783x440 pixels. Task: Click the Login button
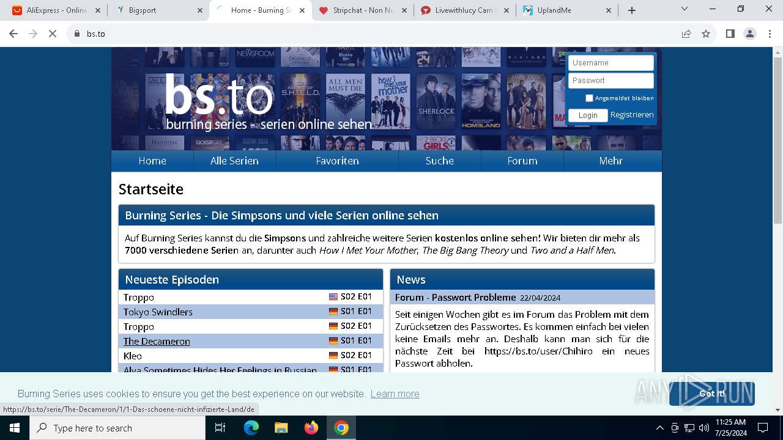tap(588, 116)
